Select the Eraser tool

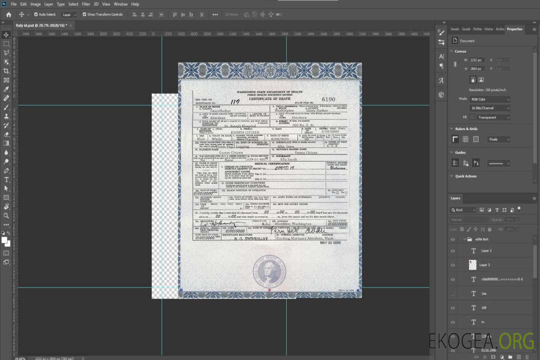[x=6, y=134]
